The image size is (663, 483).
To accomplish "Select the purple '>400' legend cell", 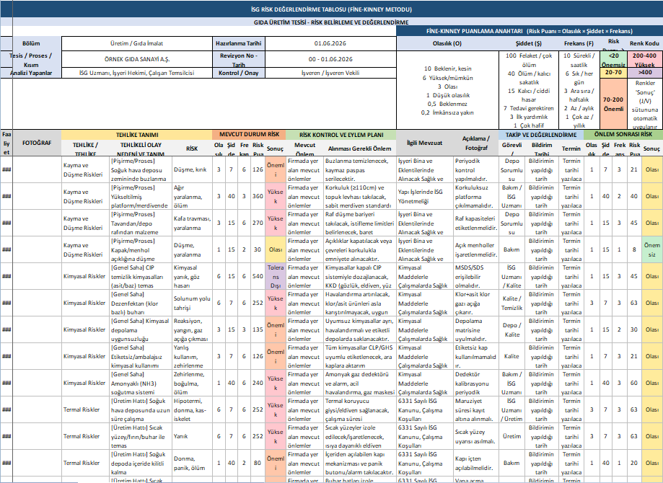I will coord(644,72).
